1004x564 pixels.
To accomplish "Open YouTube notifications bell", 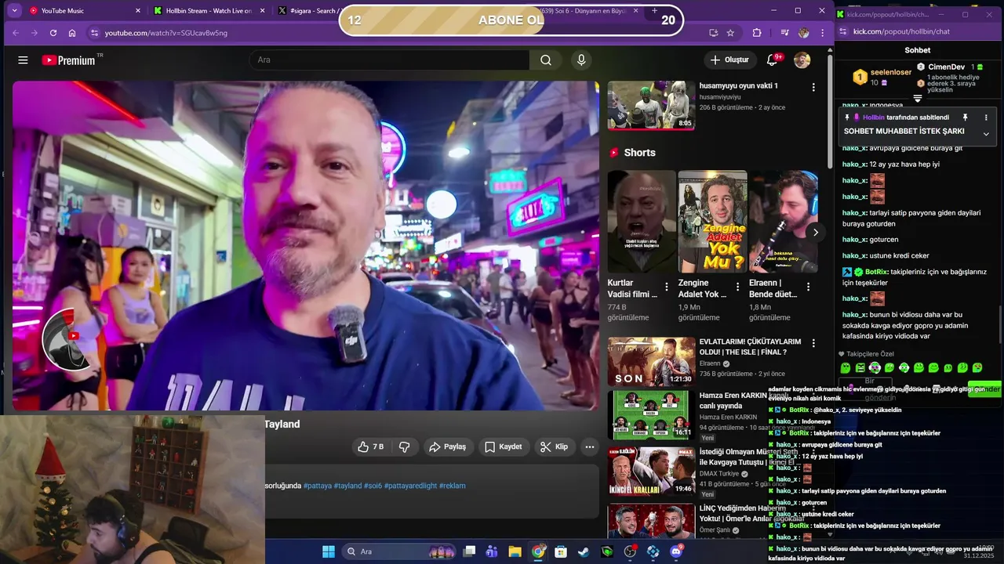I will coord(773,60).
